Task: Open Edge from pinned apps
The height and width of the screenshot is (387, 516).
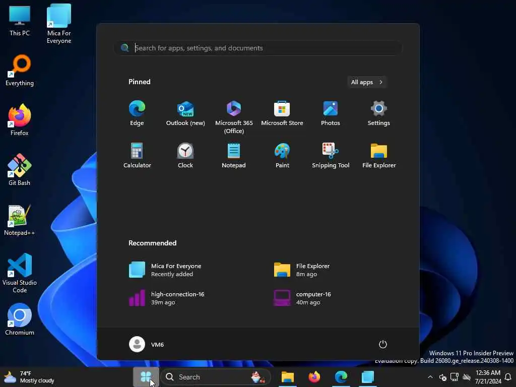Action: pyautogui.click(x=137, y=113)
